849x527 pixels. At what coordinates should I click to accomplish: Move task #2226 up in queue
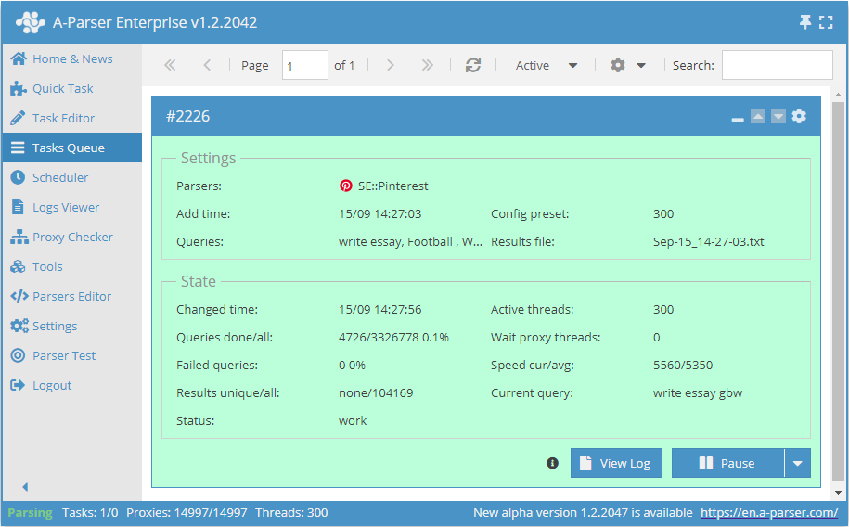coord(758,116)
